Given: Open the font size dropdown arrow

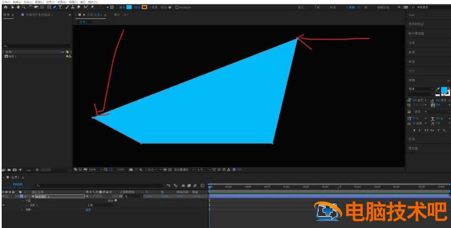Looking at the screenshot, I should click(x=426, y=100).
